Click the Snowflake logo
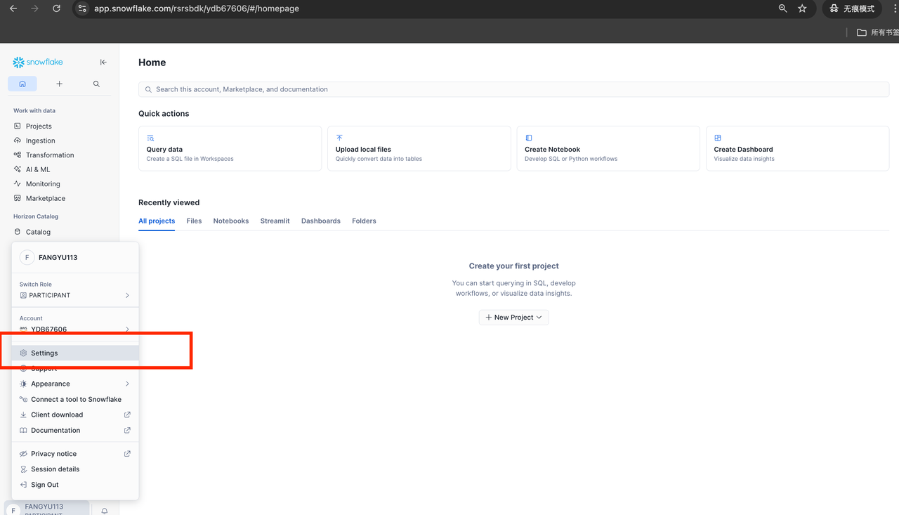 [x=38, y=62]
